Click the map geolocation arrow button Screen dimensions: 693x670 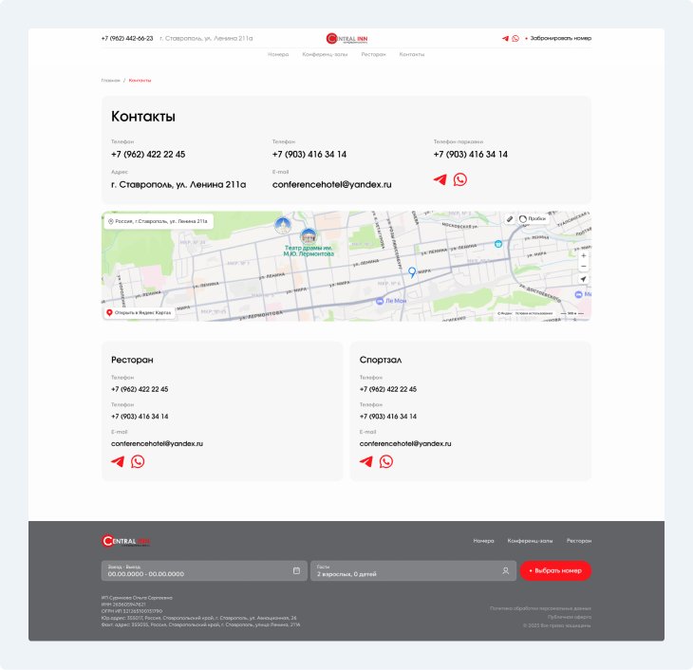(584, 279)
